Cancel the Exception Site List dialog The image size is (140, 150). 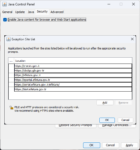tap(125, 120)
